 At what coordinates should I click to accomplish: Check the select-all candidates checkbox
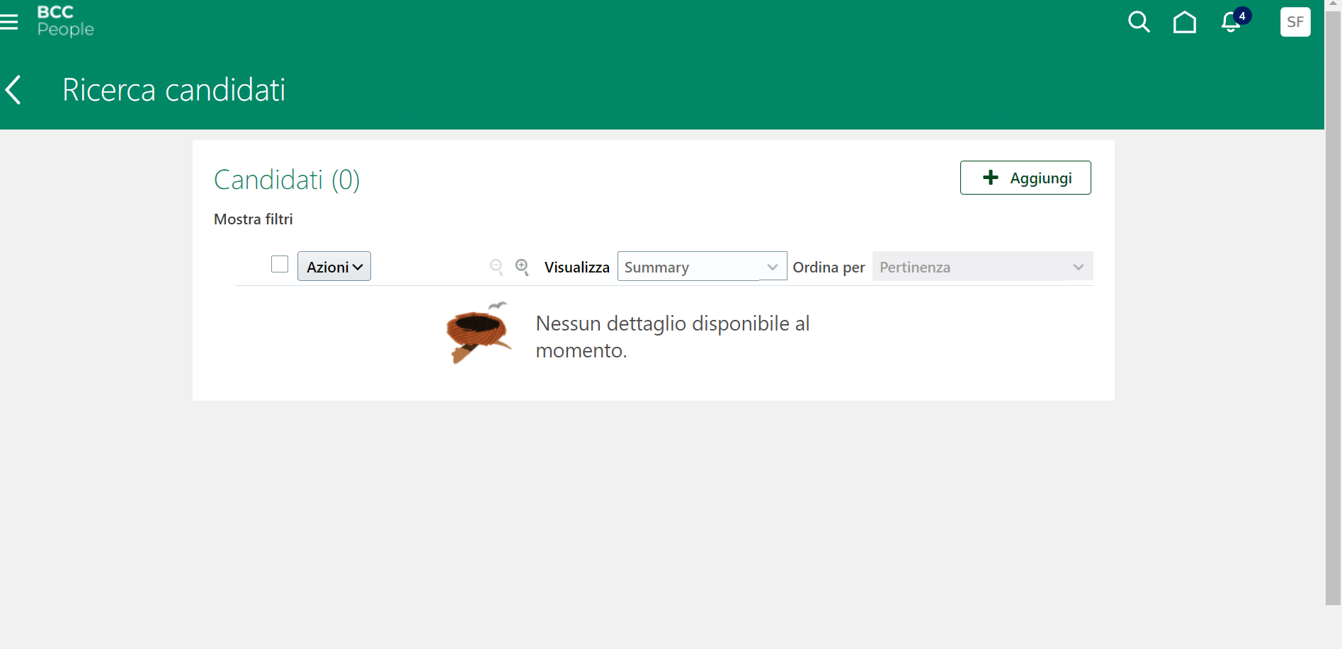(x=279, y=264)
